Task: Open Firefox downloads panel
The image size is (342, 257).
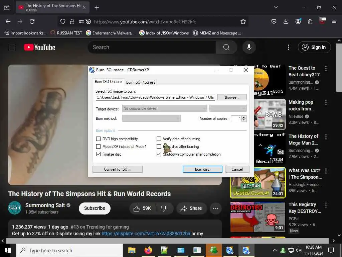Action: [286, 21]
